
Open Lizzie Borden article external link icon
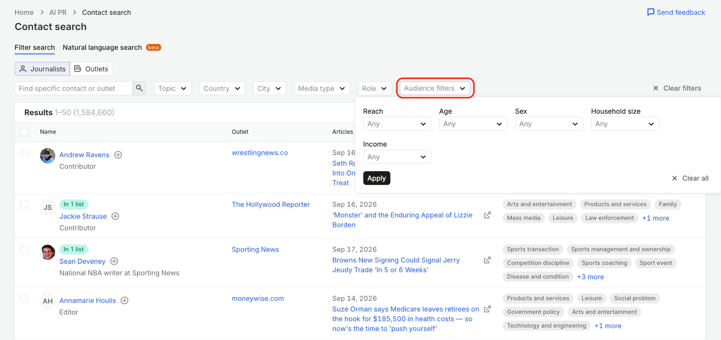pos(487,215)
